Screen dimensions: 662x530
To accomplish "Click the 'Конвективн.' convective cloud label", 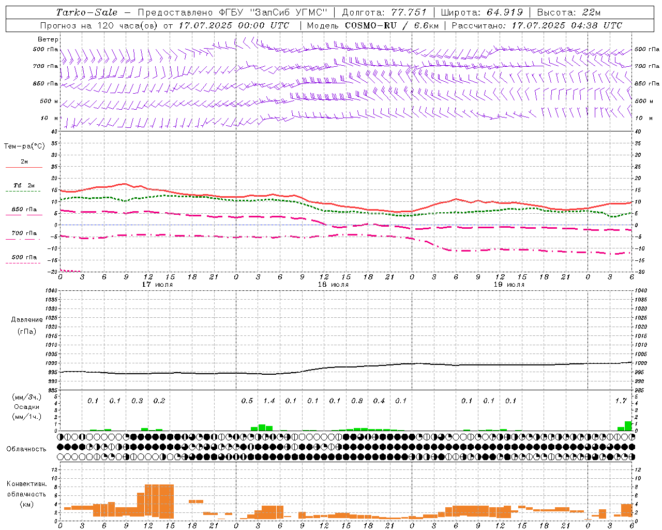I will pyautogui.click(x=26, y=484).
